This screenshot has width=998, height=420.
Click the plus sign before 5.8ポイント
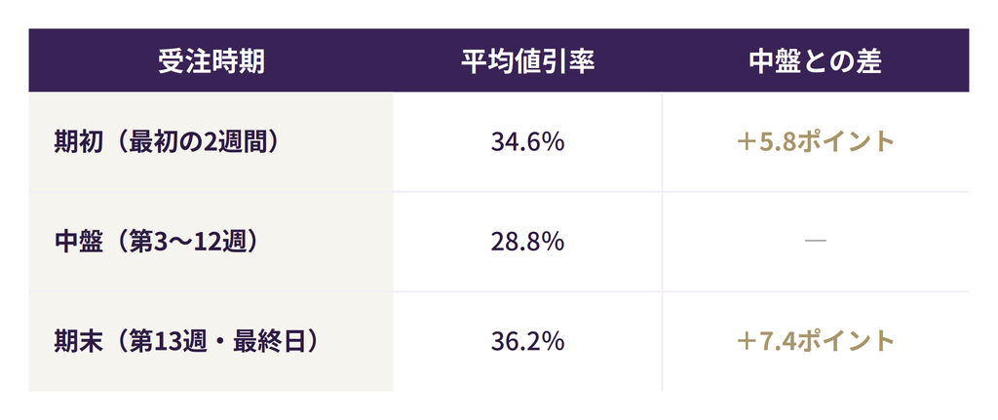coord(746,142)
